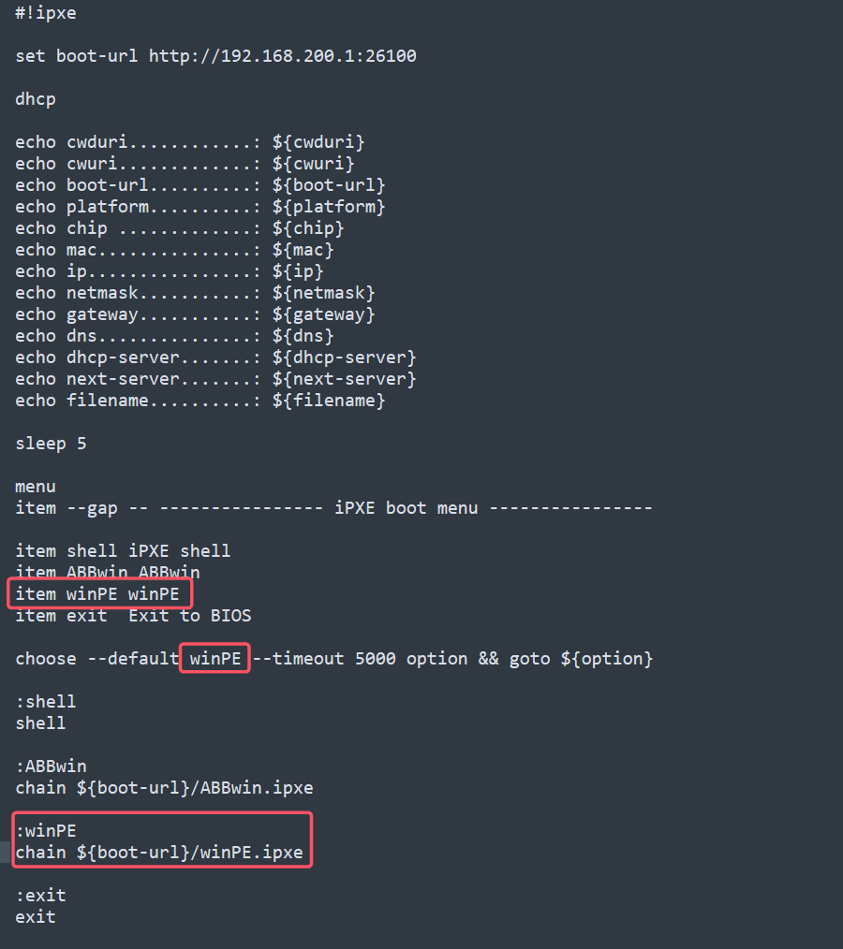
Task: Click the highlighted winPE default value
Action: (215, 659)
